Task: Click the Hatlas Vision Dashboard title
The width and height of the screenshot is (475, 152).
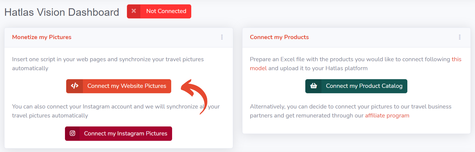Action: [x=62, y=12]
